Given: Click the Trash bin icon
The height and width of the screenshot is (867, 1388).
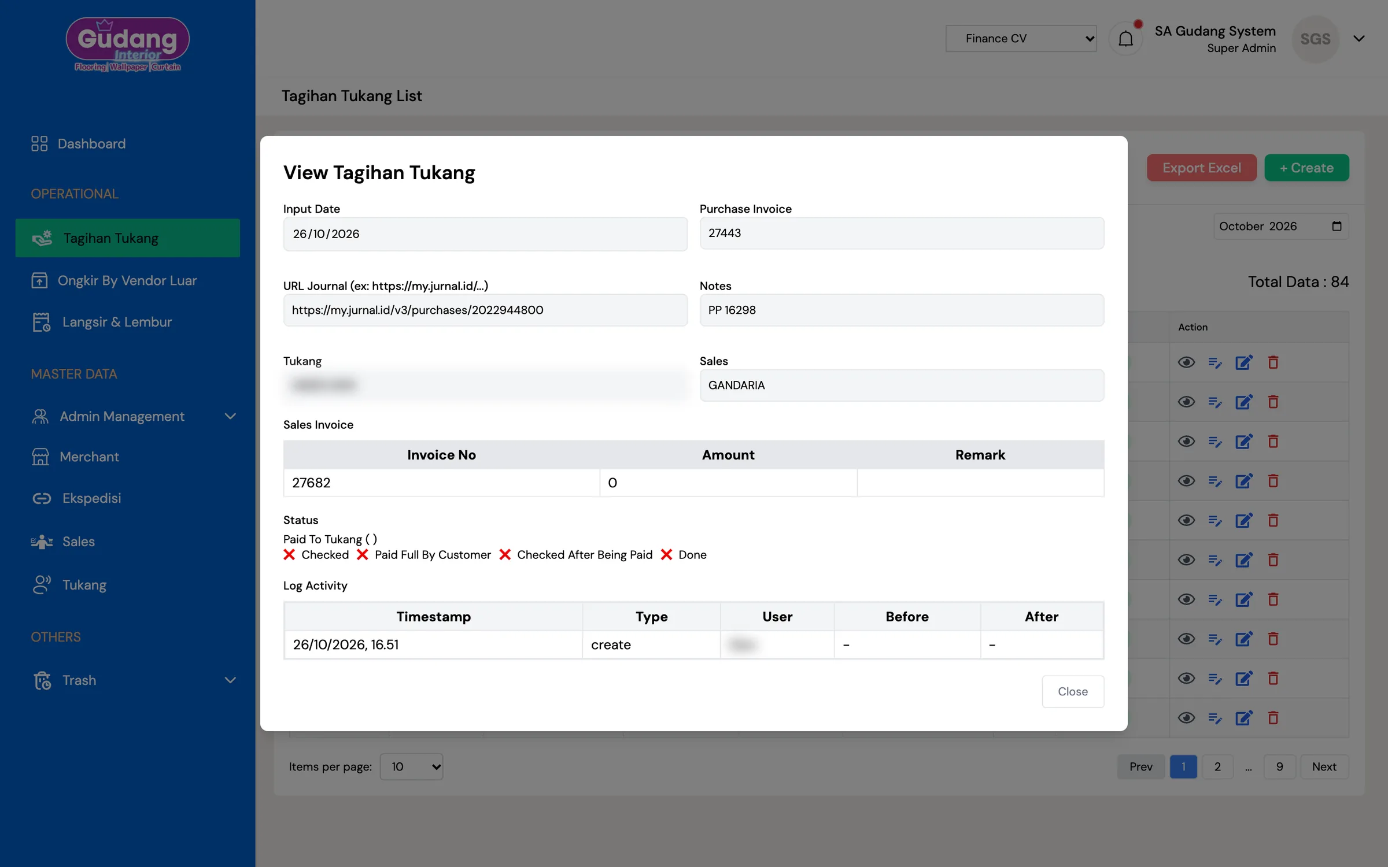Looking at the screenshot, I should point(42,680).
